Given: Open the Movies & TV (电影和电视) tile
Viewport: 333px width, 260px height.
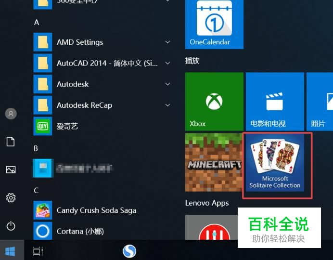Looking at the screenshot, I should [275, 102].
